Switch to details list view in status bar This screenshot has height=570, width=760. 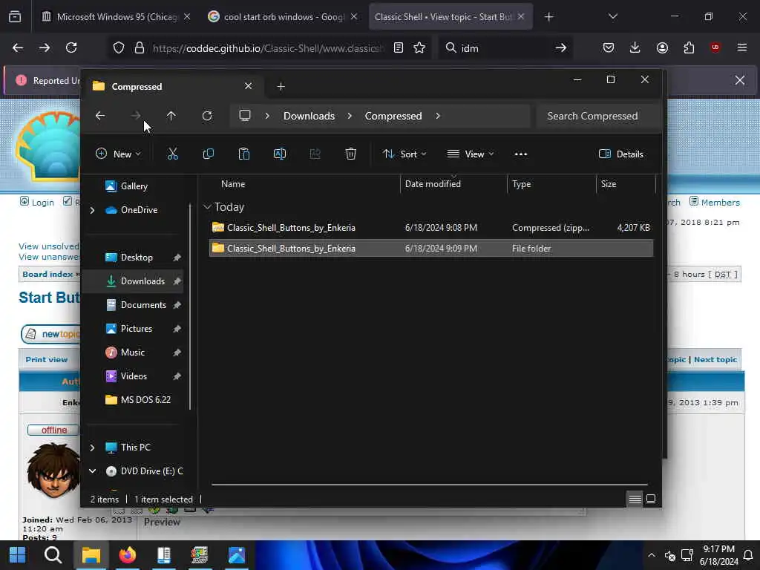[635, 499]
